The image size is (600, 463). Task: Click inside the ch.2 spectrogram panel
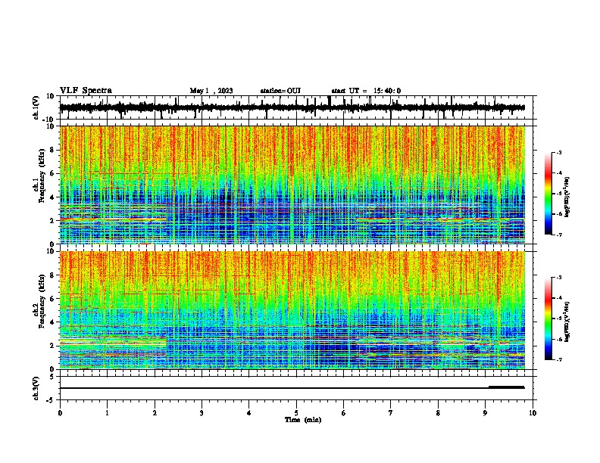tap(292, 310)
